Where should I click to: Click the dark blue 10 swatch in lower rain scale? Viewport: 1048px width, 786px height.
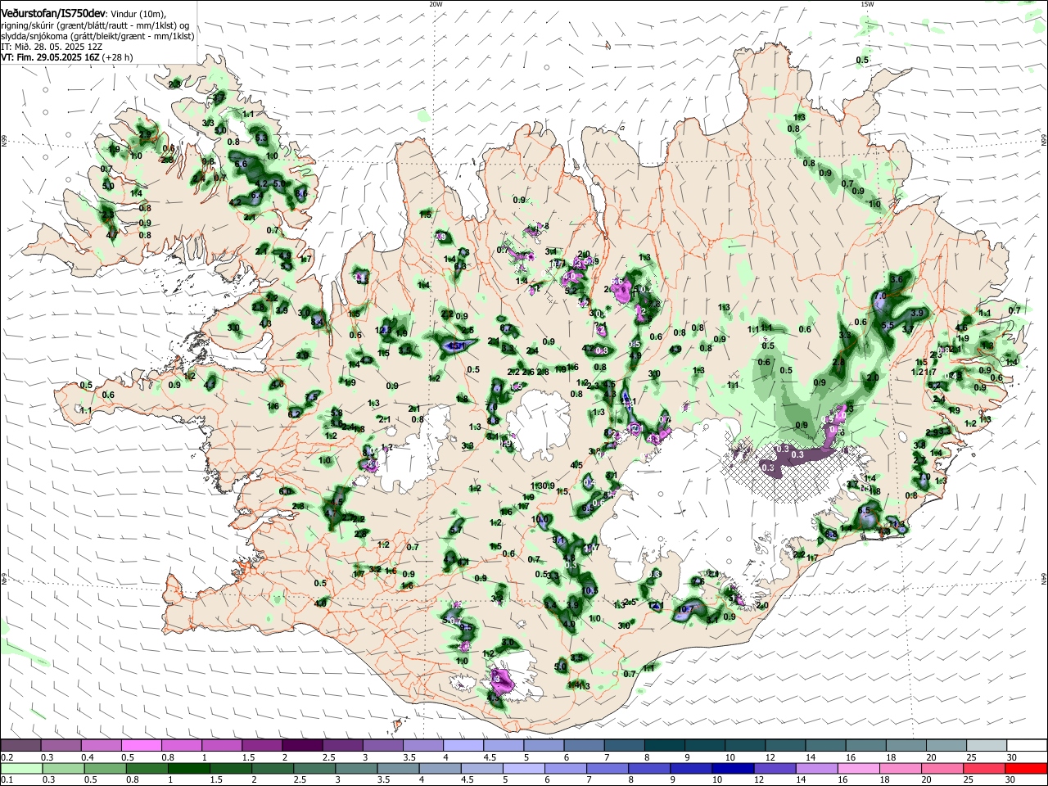click(x=732, y=769)
